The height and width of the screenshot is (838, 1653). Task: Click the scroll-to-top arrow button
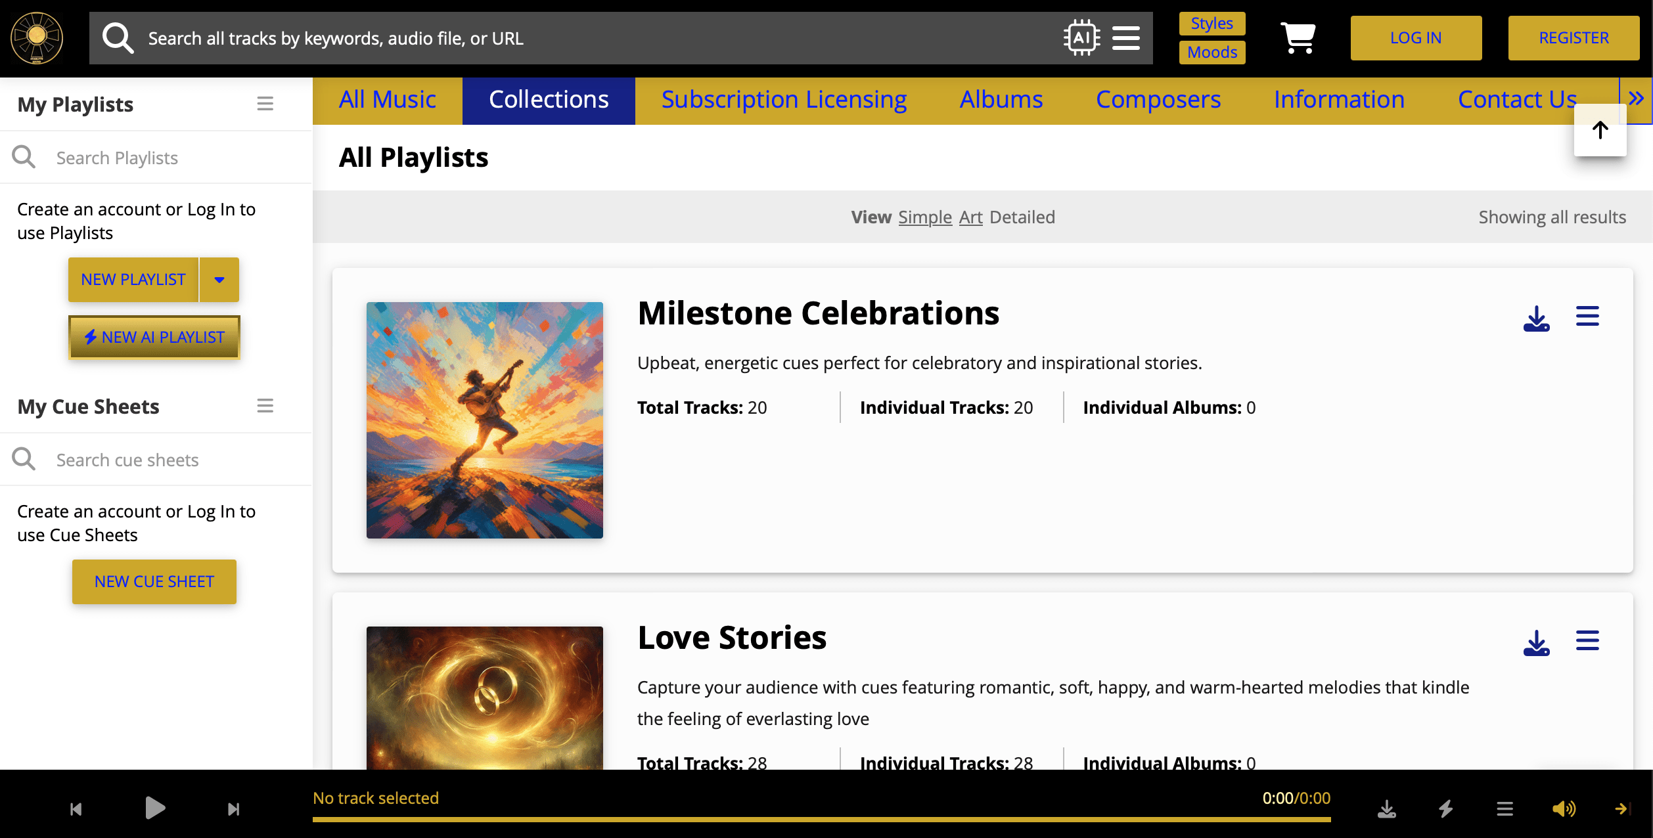(x=1600, y=130)
